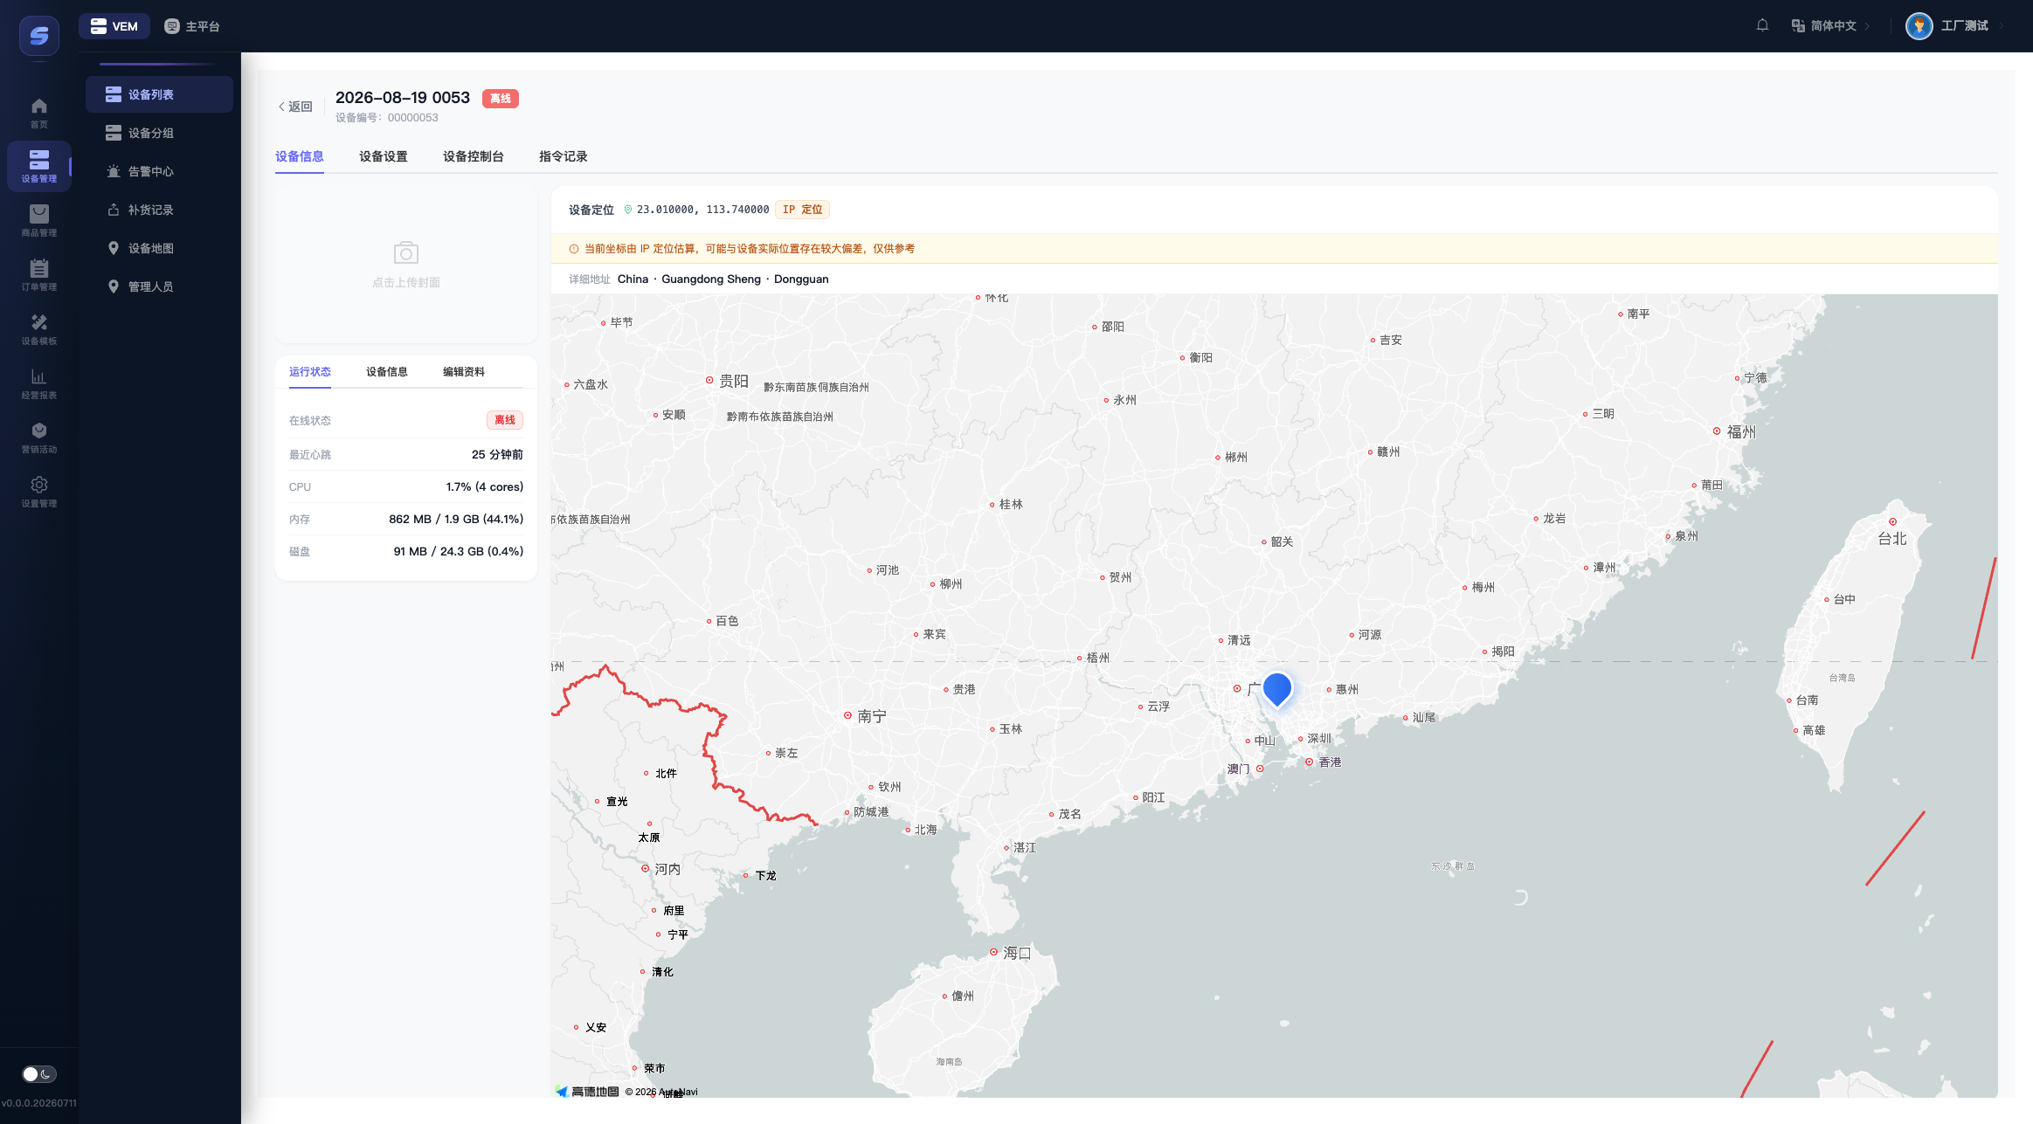Open the 商品管理 sidebar icon
Viewport: 2033px width, 1124px height.
pos(39,220)
